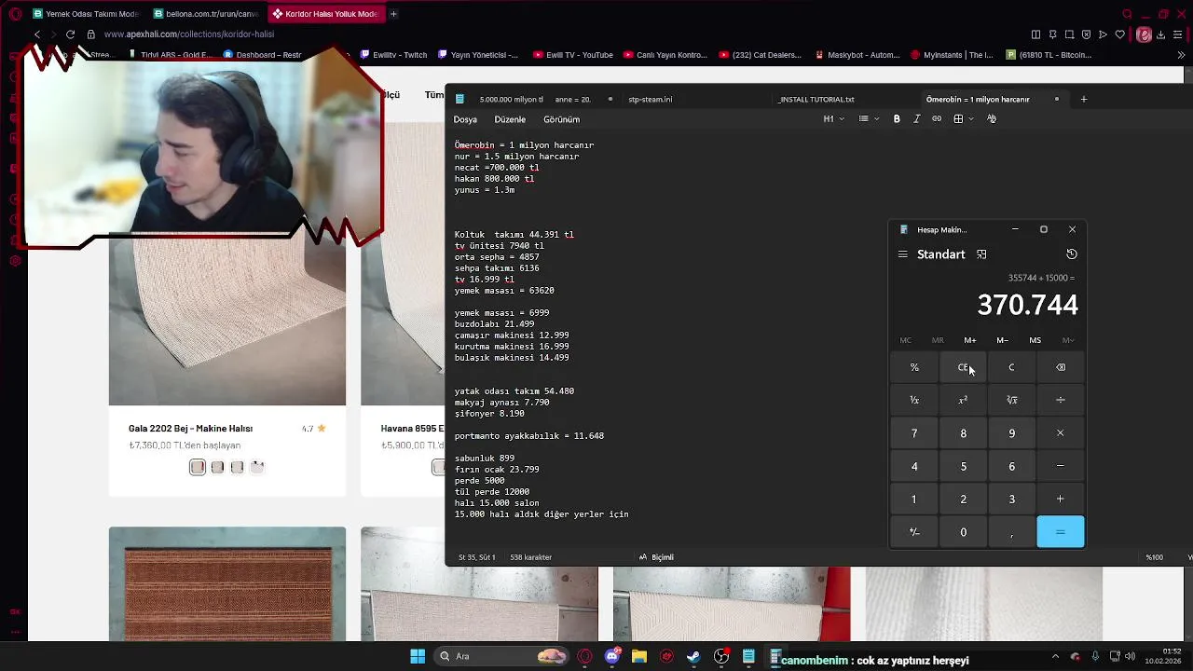Open Windows Start menu
The width and height of the screenshot is (1193, 671).
coord(418,656)
